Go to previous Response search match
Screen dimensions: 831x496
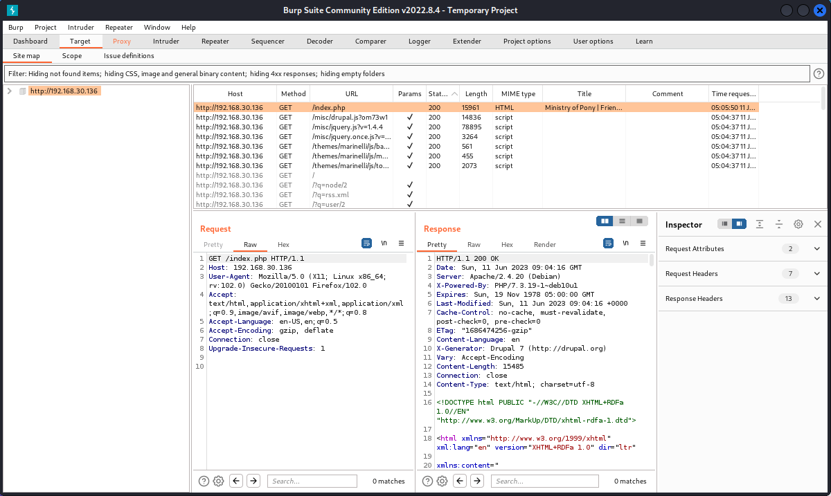tap(460, 481)
